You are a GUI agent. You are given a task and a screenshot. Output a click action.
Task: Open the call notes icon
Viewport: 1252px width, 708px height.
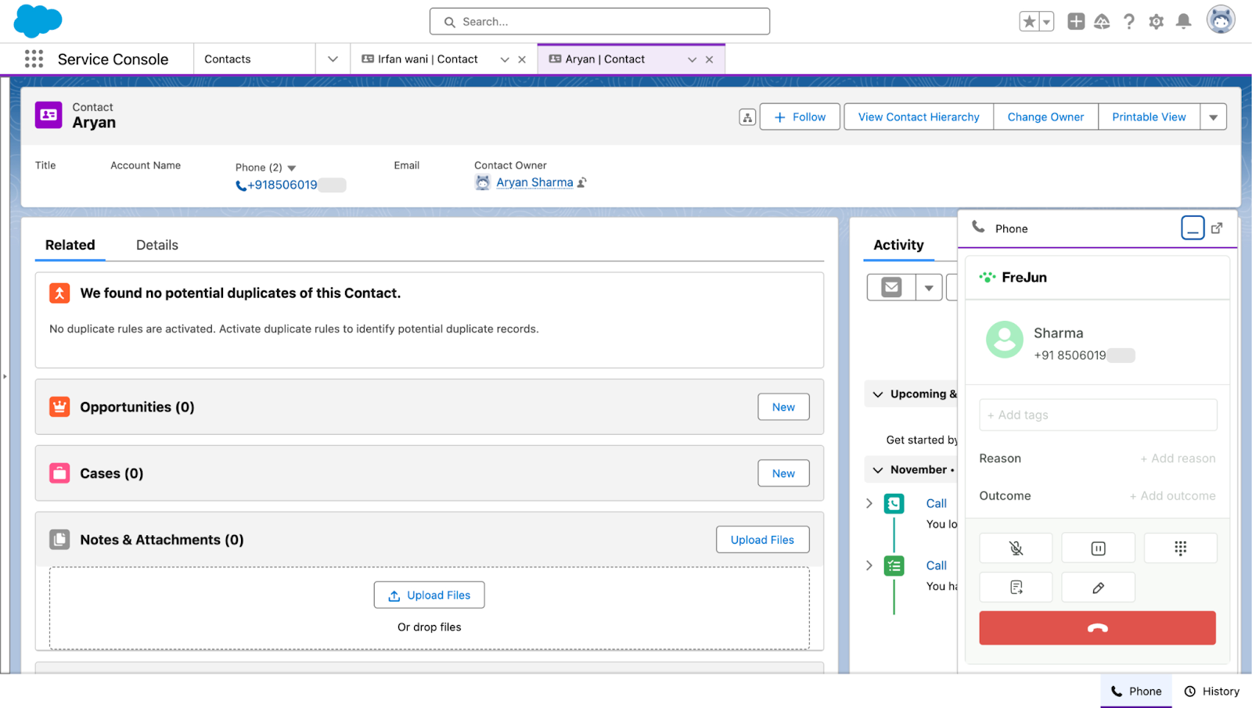pos(1016,588)
